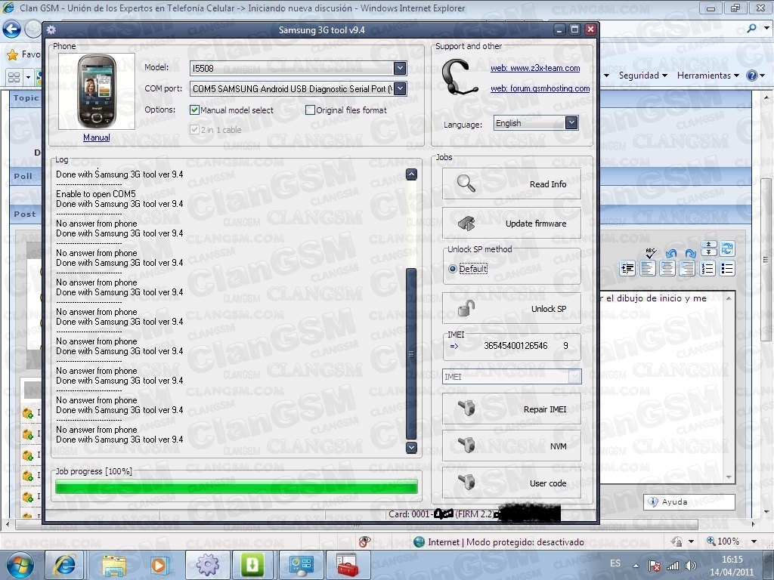Open Favoritos star in Internet Explorer

coord(12,54)
